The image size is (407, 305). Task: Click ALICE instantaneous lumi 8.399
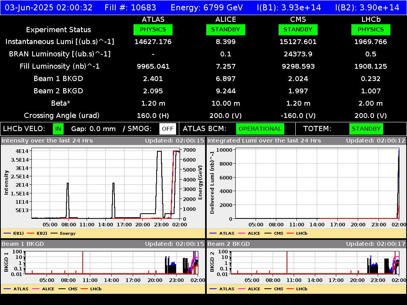tap(226, 42)
